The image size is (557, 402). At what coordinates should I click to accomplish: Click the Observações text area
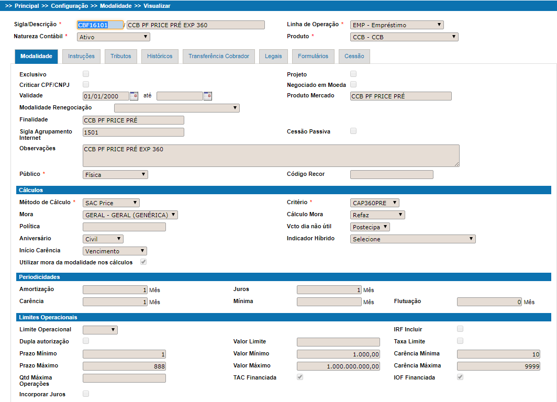(x=271, y=155)
